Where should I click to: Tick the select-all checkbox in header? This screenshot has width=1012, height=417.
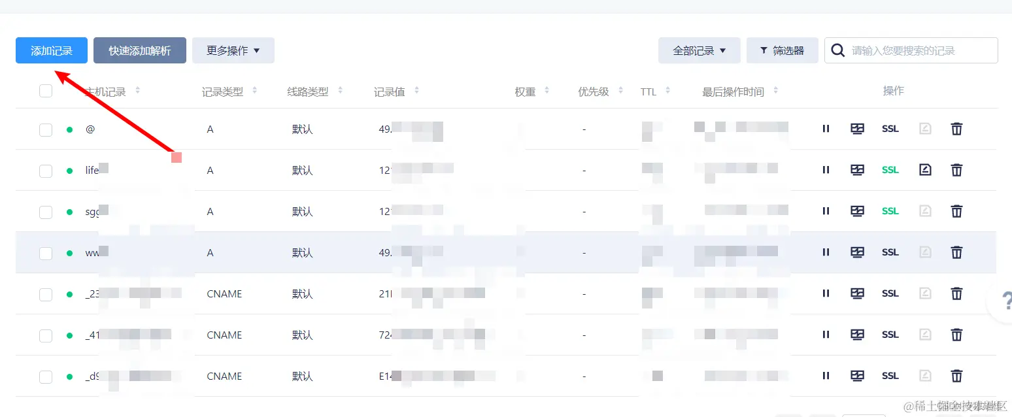tap(46, 91)
